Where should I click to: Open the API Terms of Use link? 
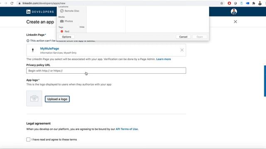point(127,129)
